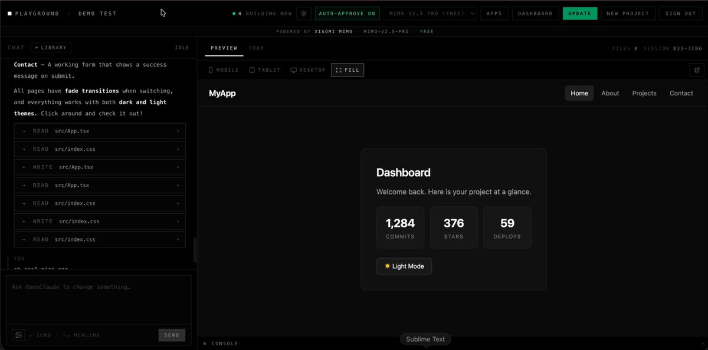The height and width of the screenshot is (350, 708).
Task: Switch to the Preview tab
Action: pos(224,48)
